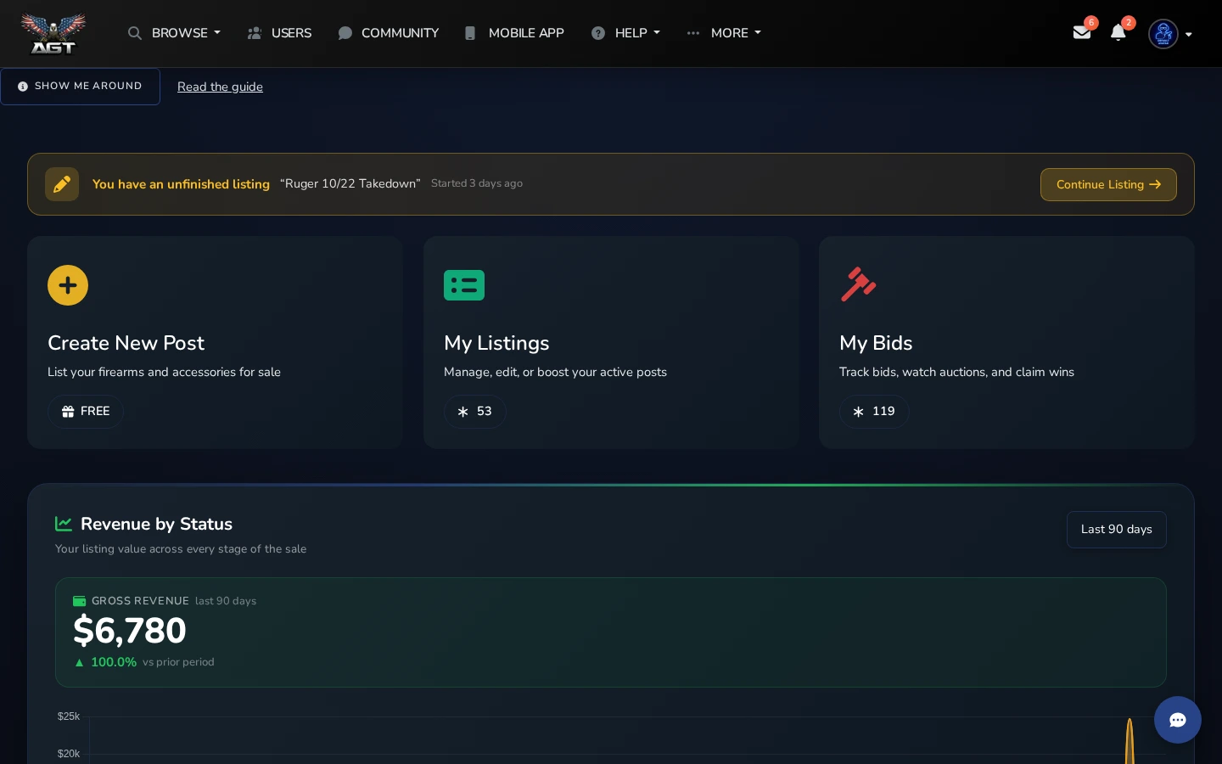The height and width of the screenshot is (764, 1222).
Task: Click the Continue Listing button
Action: click(1108, 184)
